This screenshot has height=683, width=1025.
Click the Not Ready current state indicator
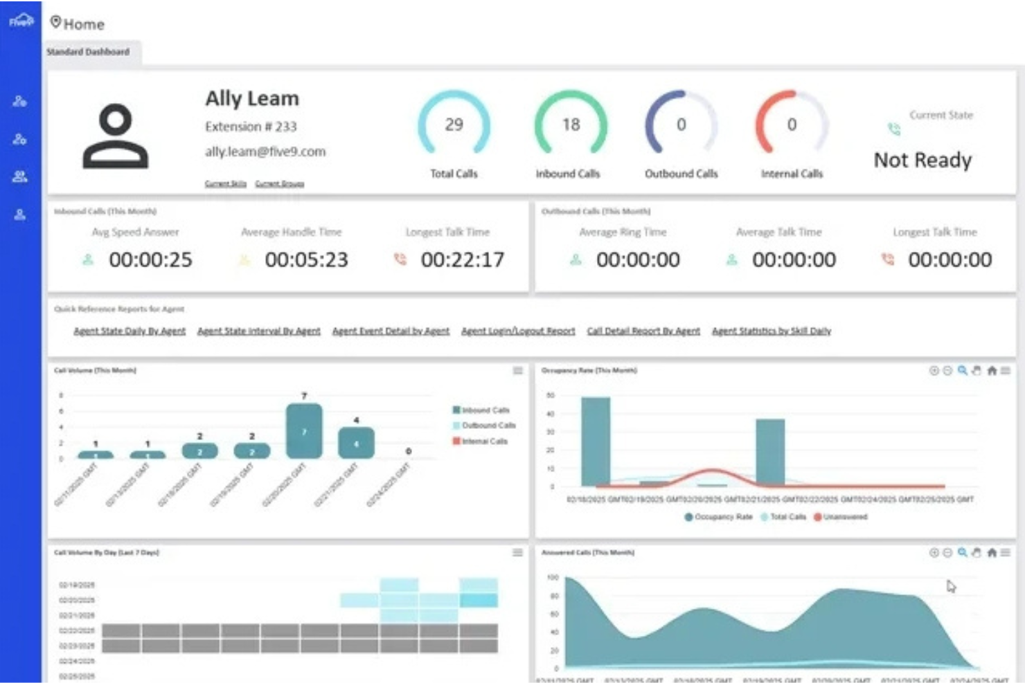pyautogui.click(x=922, y=160)
